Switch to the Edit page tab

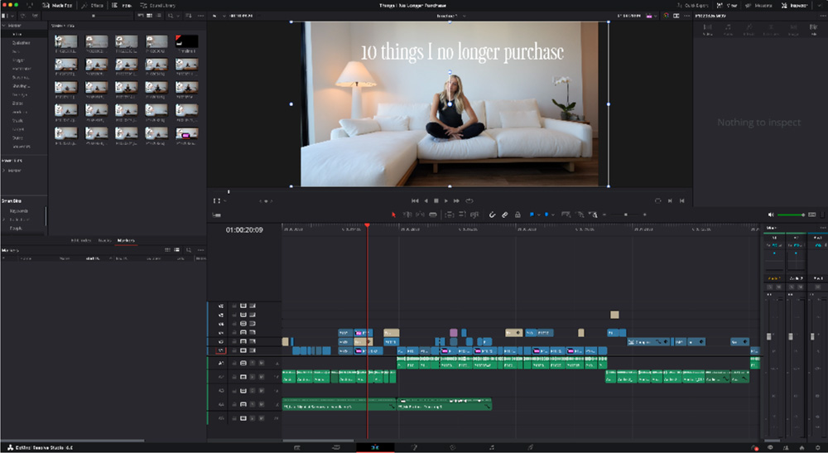pyautogui.click(x=375, y=447)
